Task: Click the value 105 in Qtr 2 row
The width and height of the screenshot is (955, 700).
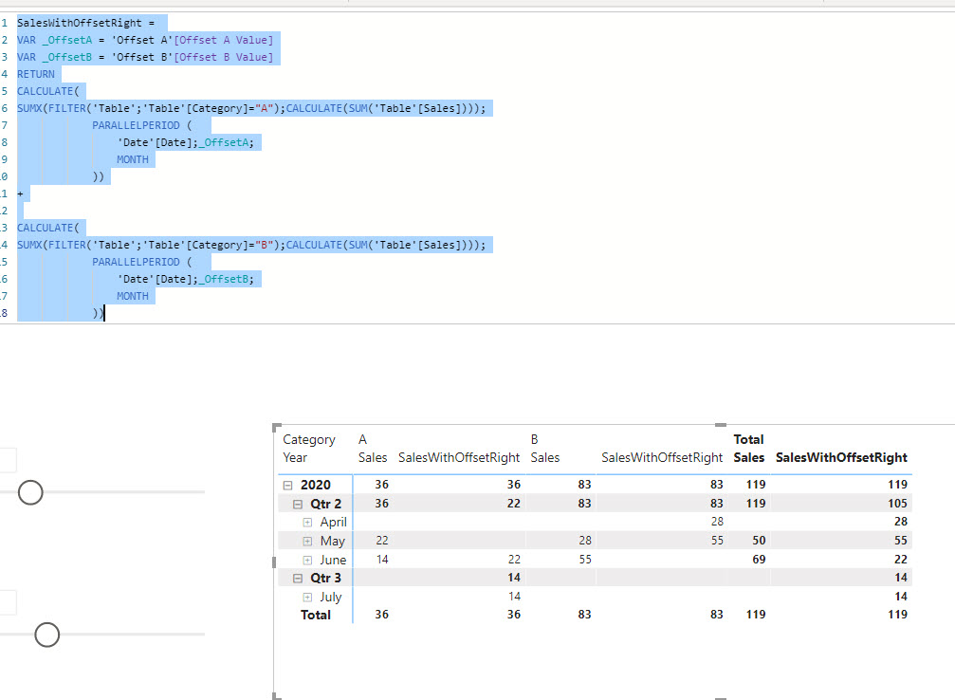Action: click(897, 504)
